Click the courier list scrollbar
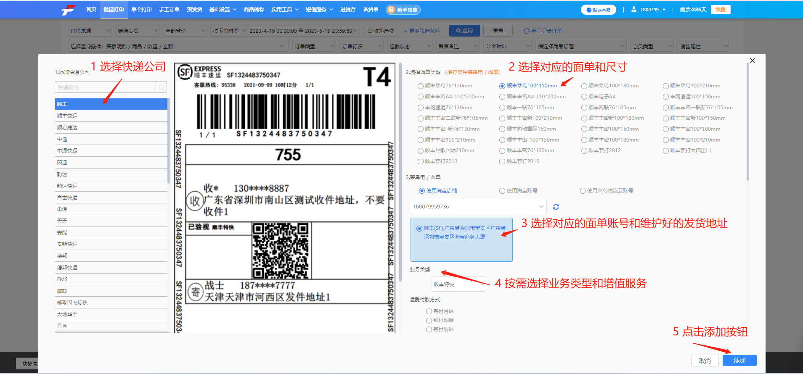Image resolution: width=803 pixels, height=374 pixels. 169,141
